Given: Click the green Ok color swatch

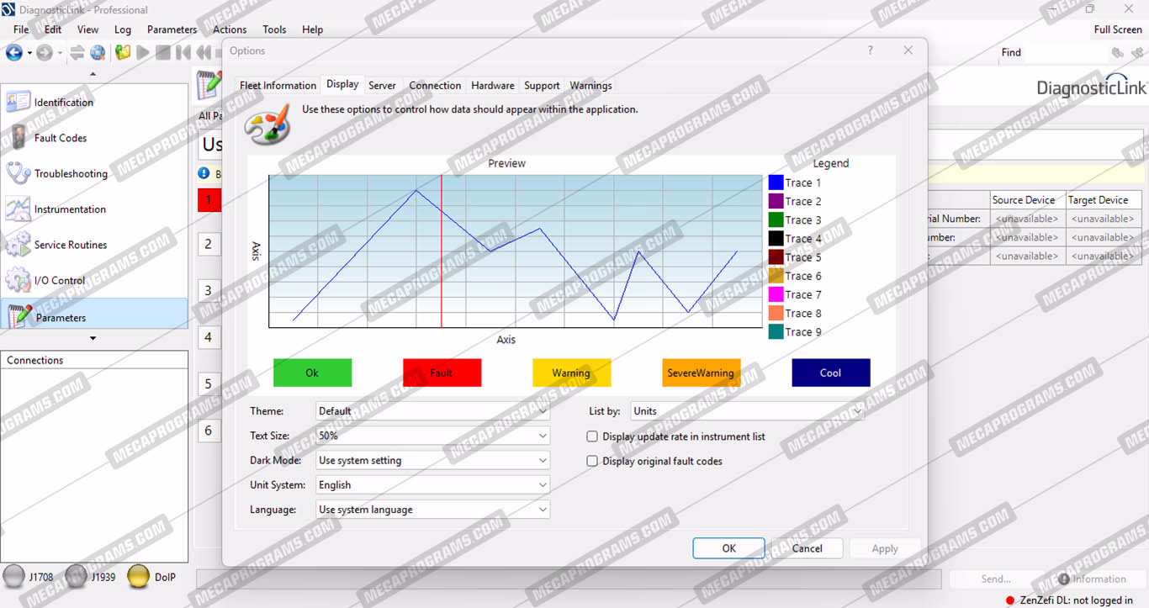Looking at the screenshot, I should [x=312, y=373].
